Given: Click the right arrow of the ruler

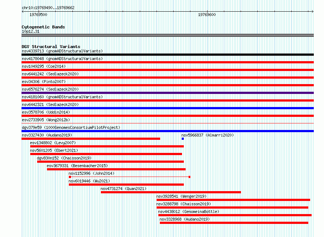Looking at the screenshot, I should tap(312, 12).
